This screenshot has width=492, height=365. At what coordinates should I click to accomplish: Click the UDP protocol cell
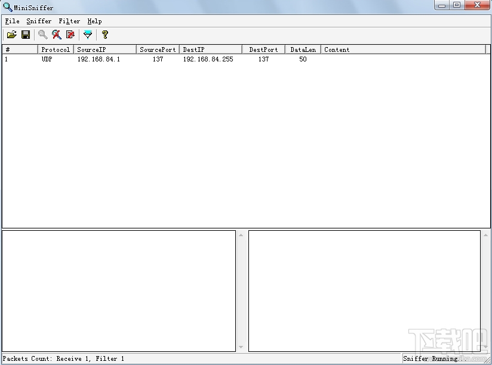[47, 59]
